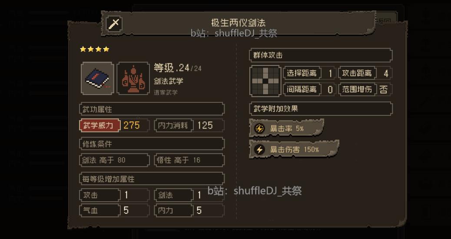This screenshot has width=451, height=239.
Task: Select the 武学威力 red label
Action: tap(99, 125)
